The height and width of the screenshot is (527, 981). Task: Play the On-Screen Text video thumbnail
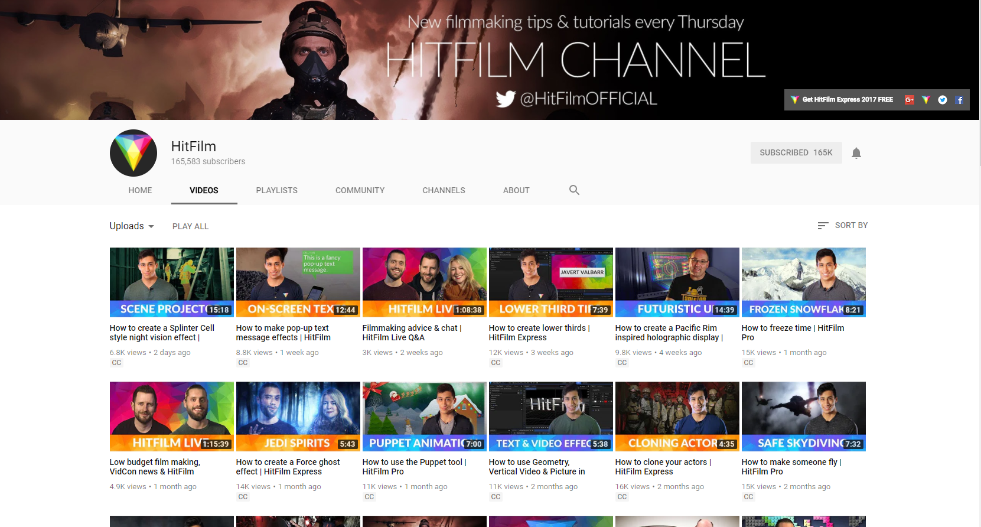pos(298,282)
